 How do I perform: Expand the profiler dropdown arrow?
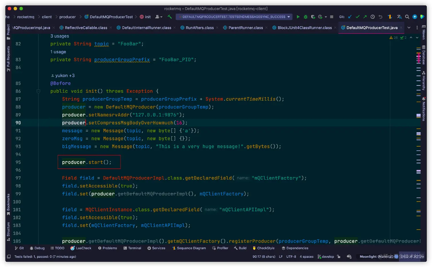[326, 17]
